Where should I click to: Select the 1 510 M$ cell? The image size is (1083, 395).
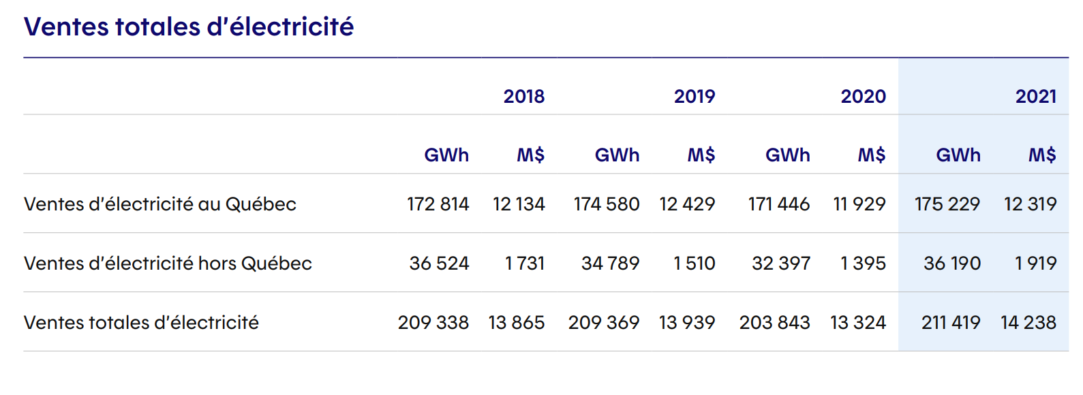694,264
